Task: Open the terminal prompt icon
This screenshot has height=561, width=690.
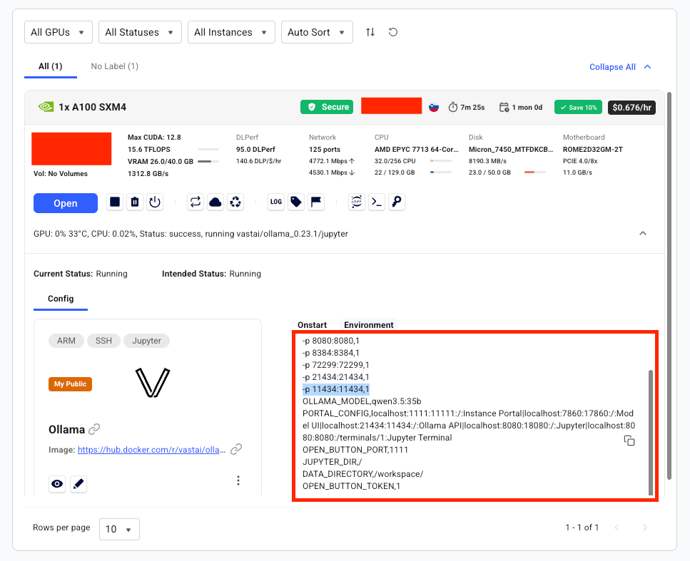Action: 377,202
